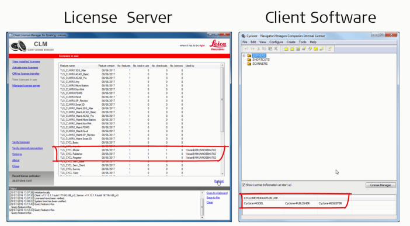The height and width of the screenshot is (226, 410).
Task: Click Activate new licenses link
Action: coord(25,68)
